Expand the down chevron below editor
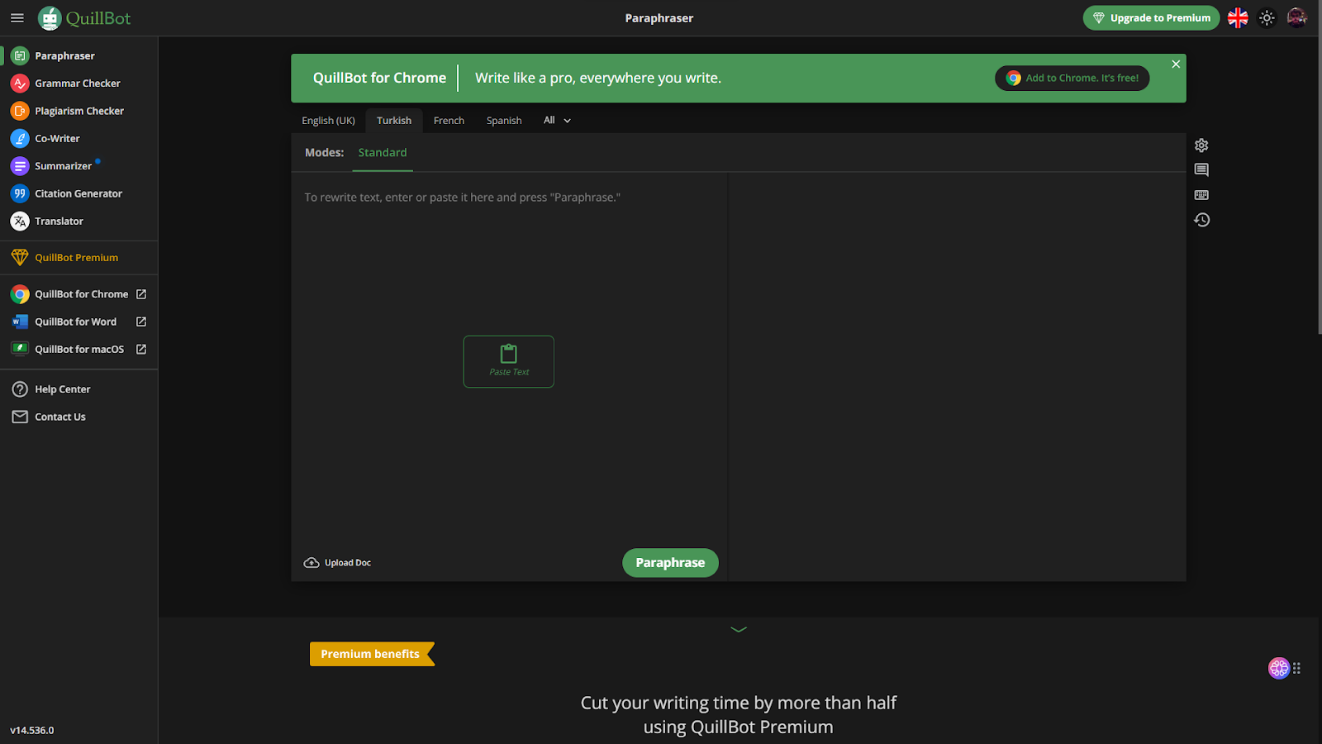 739,629
